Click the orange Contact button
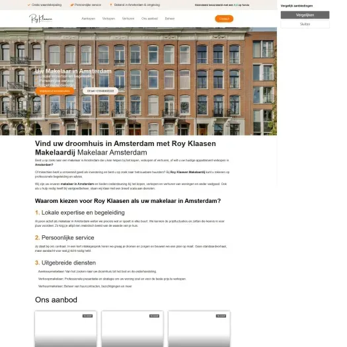The image size is (347, 347). (x=224, y=19)
